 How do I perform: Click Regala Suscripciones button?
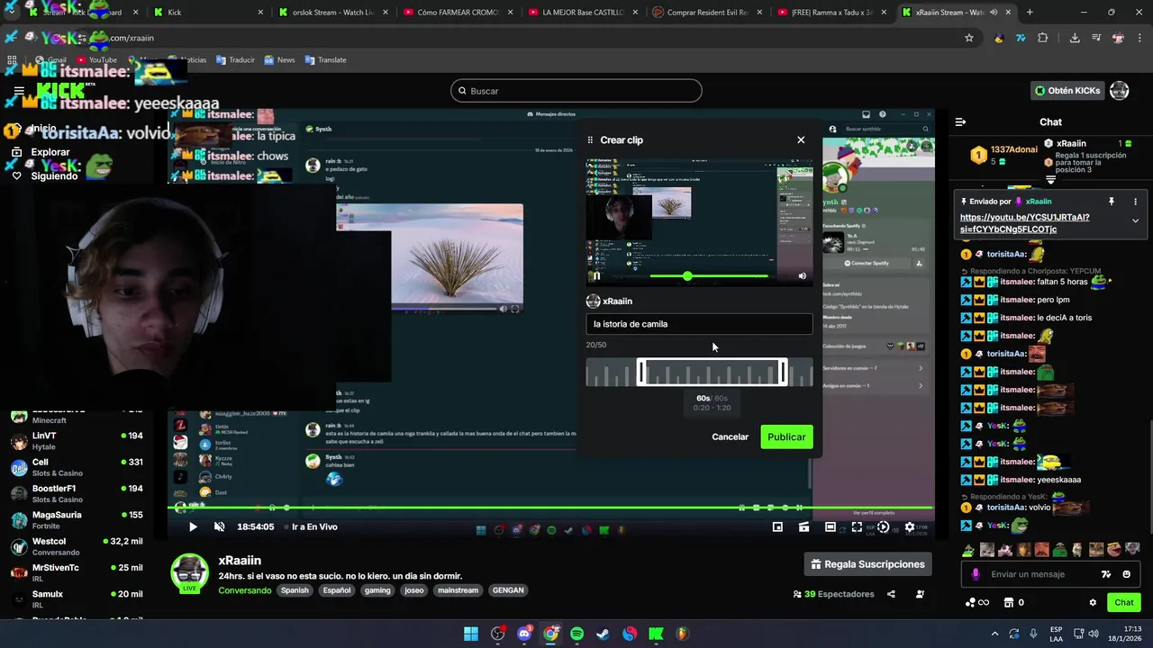pyautogui.click(x=867, y=564)
